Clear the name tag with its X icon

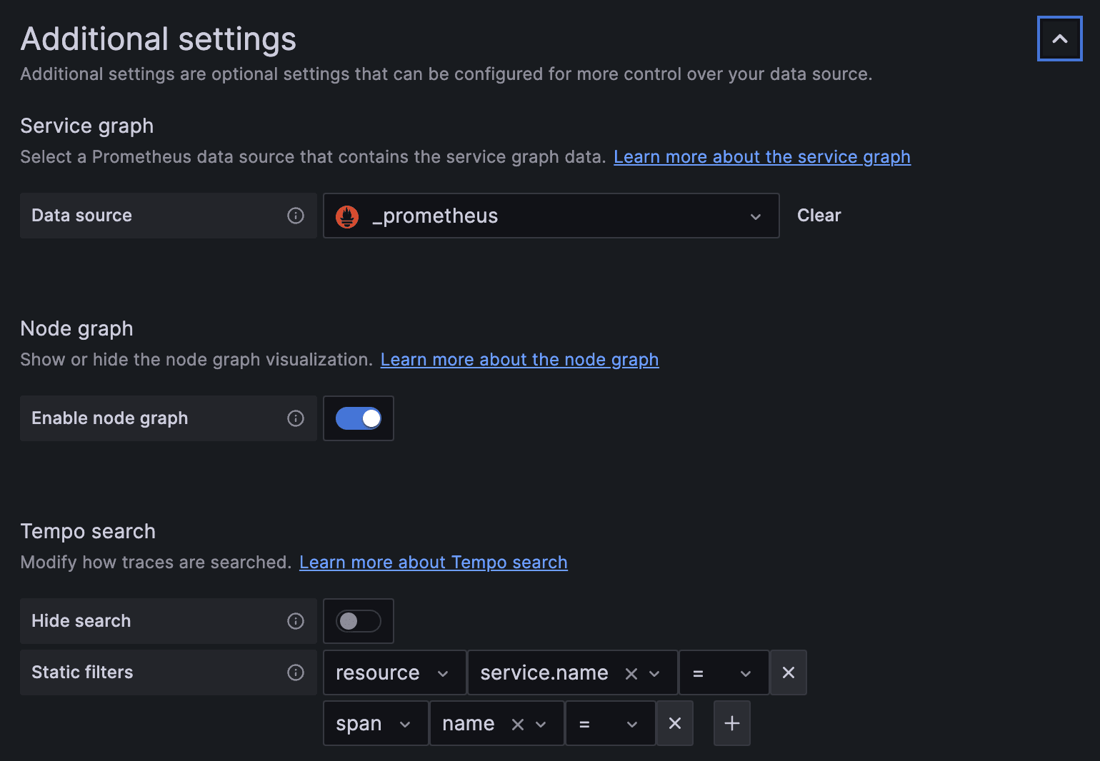click(517, 723)
